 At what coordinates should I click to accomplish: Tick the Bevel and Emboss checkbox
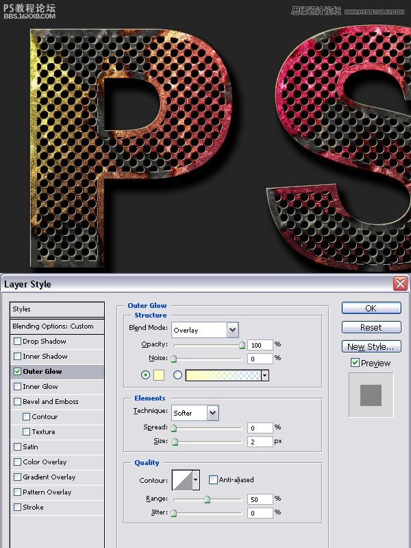[x=17, y=401]
